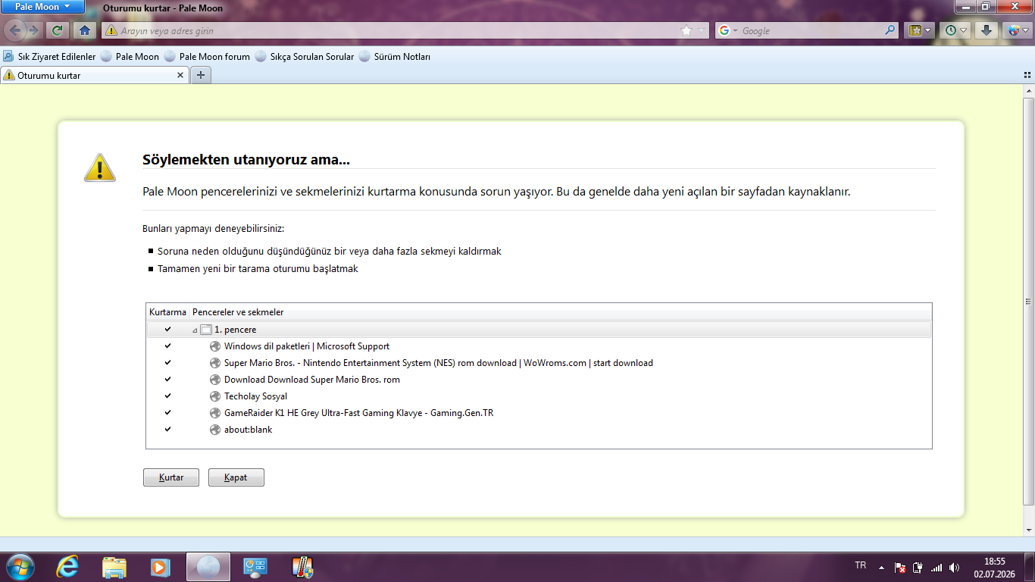Viewport: 1035px width, 582px height.
Task: Open the power plug tray icon
Action: 918,567
